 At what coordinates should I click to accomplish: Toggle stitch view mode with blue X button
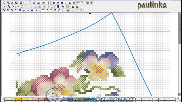(x=54, y=3)
